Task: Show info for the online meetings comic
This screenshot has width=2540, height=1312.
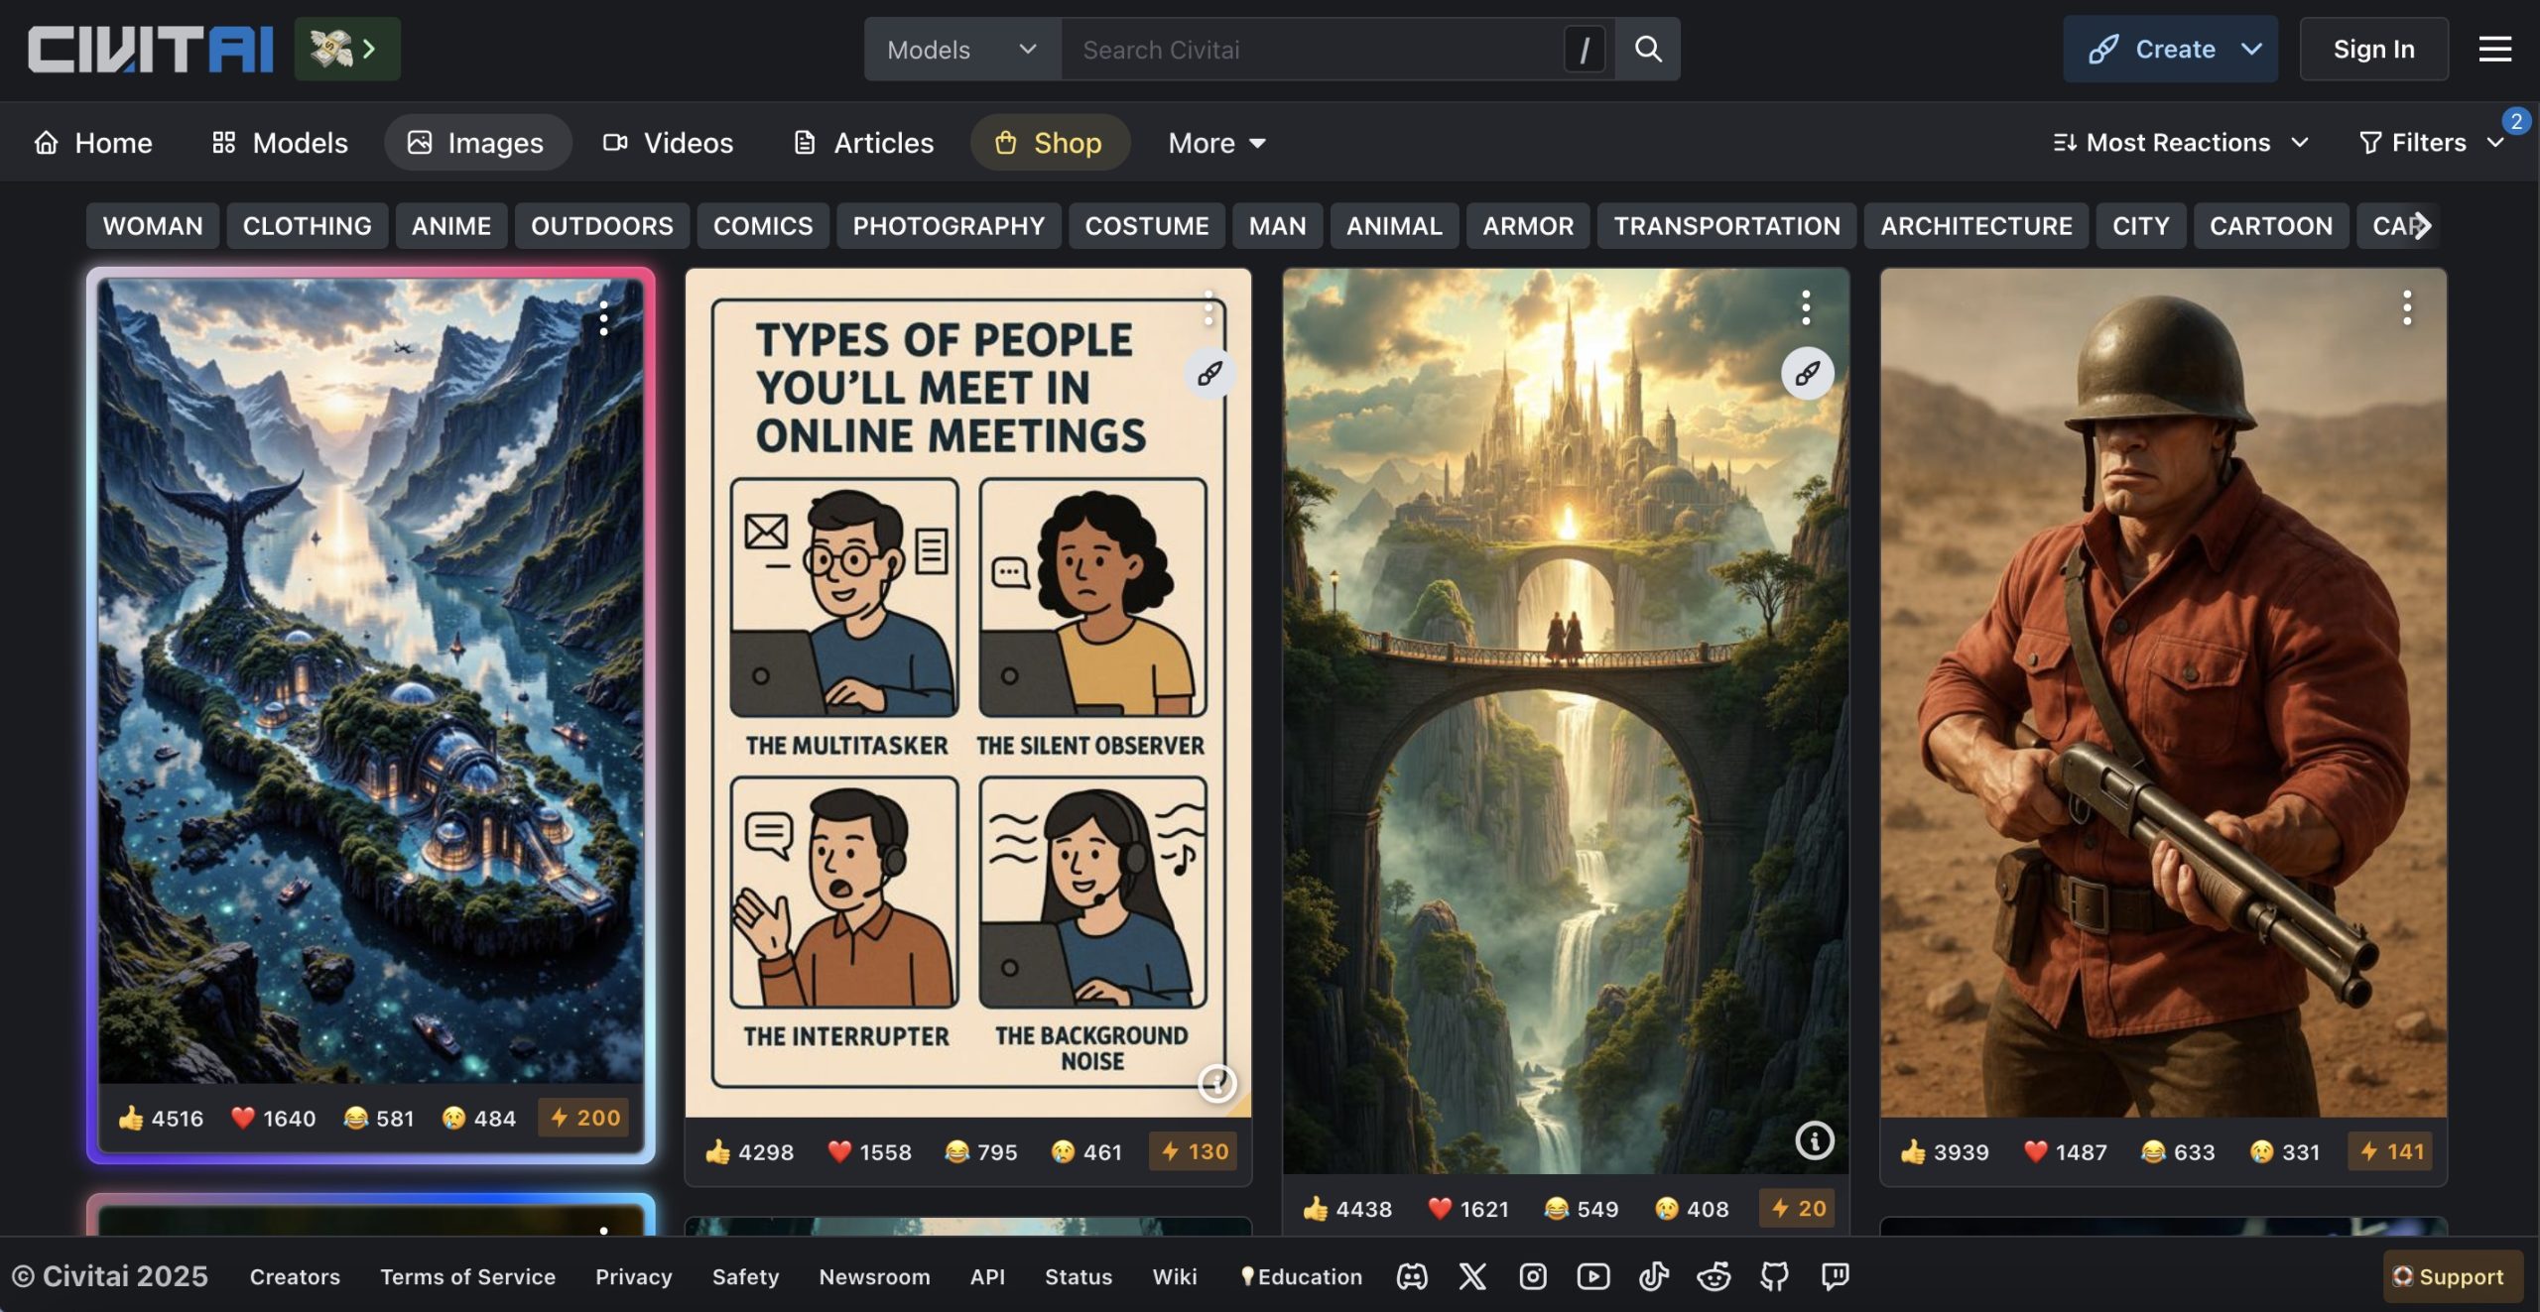Action: (1217, 1082)
